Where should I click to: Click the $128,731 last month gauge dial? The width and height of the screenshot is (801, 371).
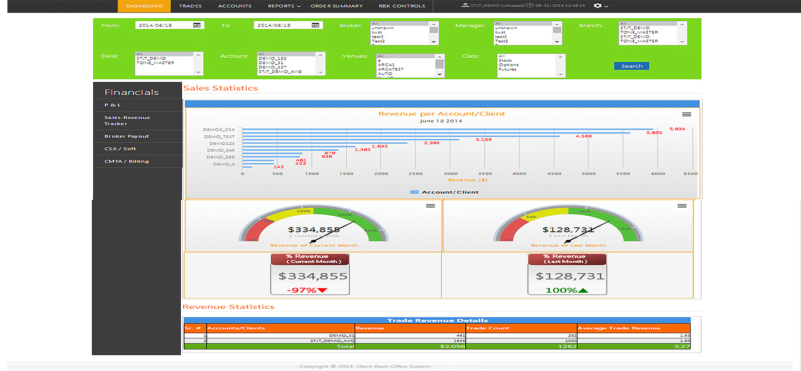(568, 224)
